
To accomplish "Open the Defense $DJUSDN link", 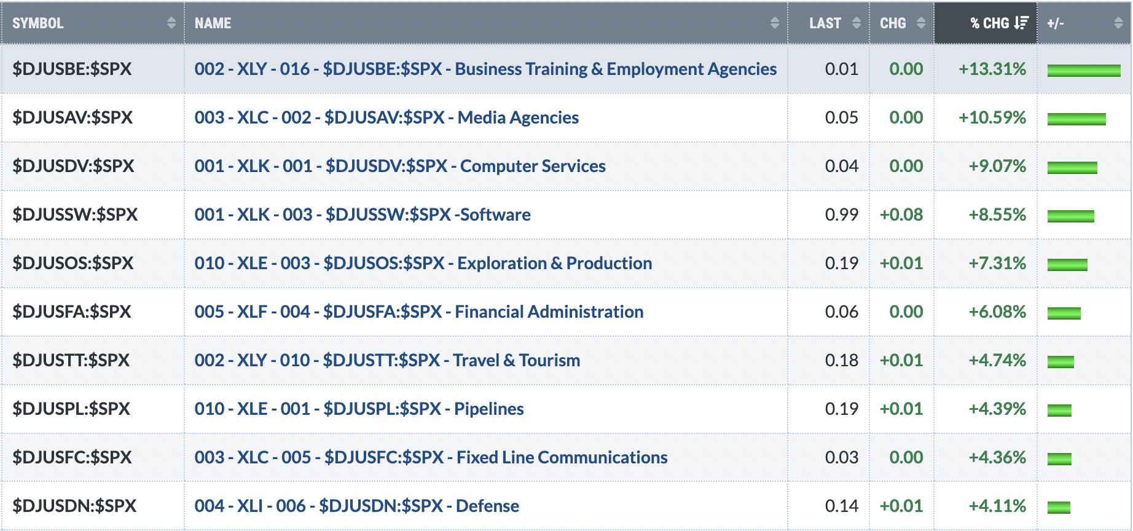I will [x=357, y=506].
